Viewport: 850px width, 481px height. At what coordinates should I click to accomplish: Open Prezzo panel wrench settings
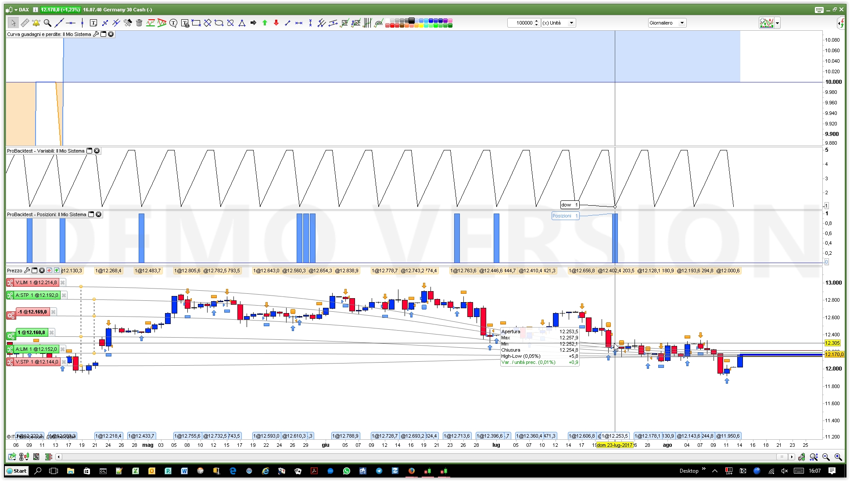point(27,271)
